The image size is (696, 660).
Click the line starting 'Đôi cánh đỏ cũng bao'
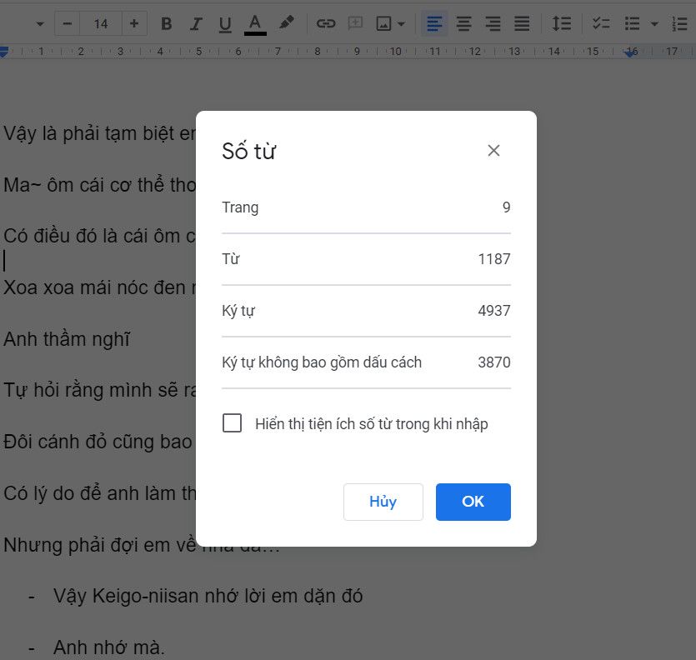[99, 442]
